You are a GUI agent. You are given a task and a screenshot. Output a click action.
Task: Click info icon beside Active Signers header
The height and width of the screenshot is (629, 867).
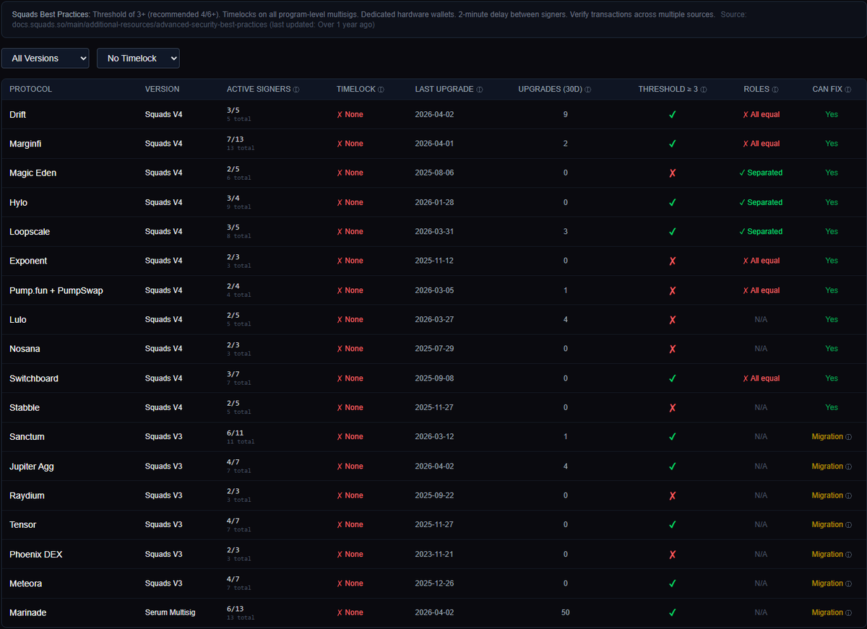pyautogui.click(x=297, y=90)
